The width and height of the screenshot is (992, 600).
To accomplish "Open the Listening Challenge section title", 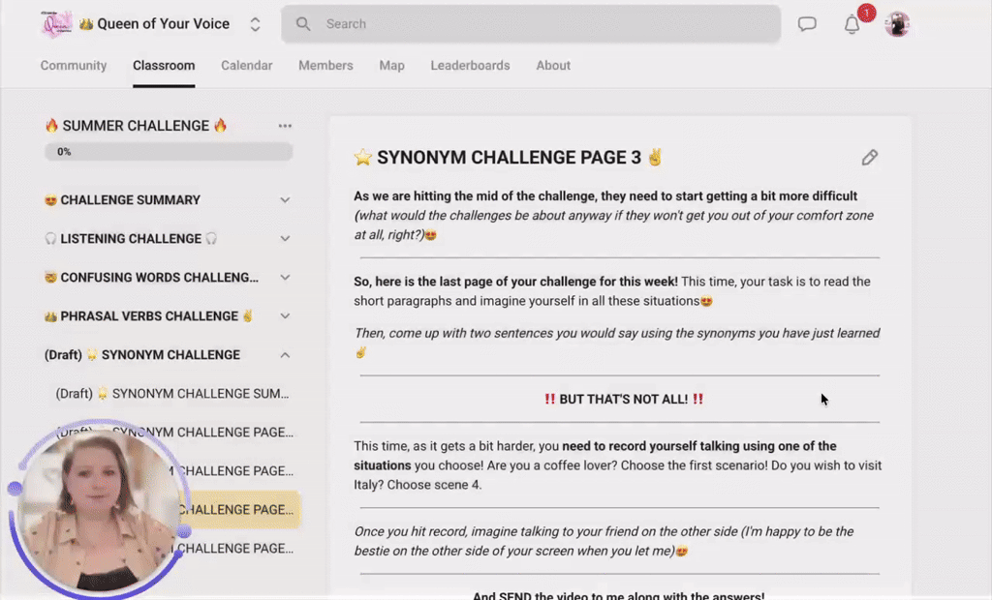I will tap(131, 238).
